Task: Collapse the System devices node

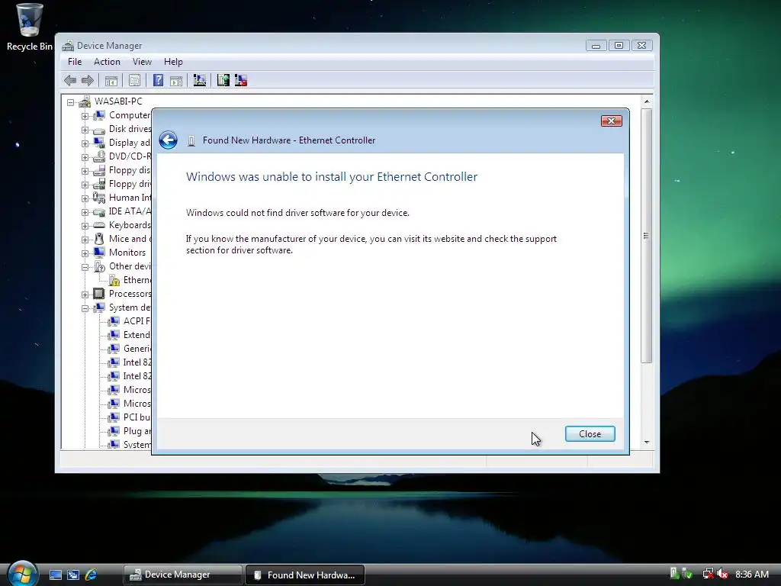Action: point(85,308)
